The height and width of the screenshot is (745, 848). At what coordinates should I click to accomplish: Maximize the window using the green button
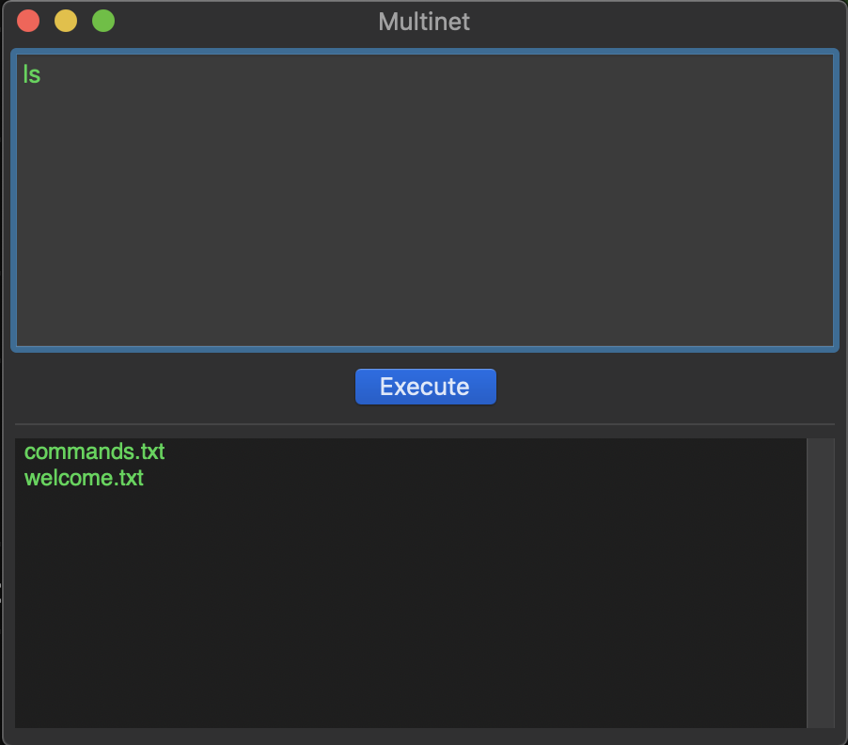coord(103,21)
